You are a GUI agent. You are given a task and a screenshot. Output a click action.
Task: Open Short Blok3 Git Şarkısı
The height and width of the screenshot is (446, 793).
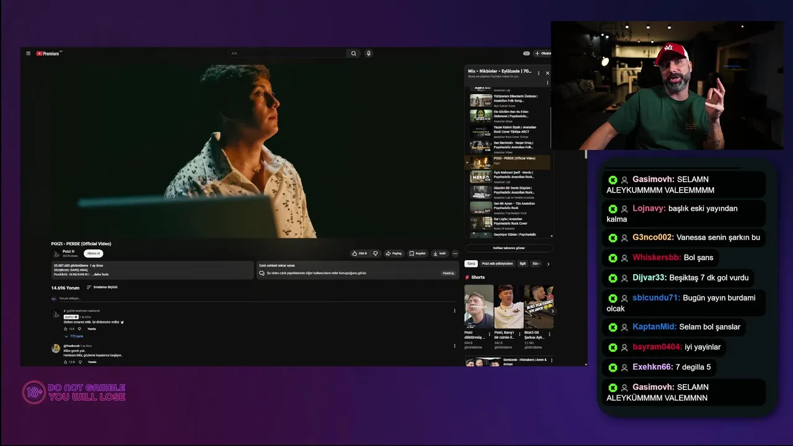pos(538,307)
